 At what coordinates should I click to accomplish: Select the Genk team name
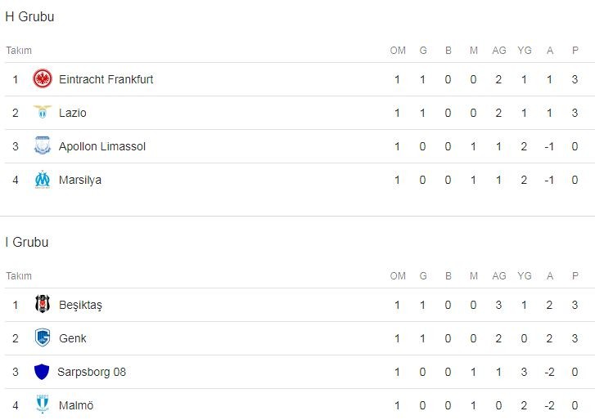click(x=72, y=338)
